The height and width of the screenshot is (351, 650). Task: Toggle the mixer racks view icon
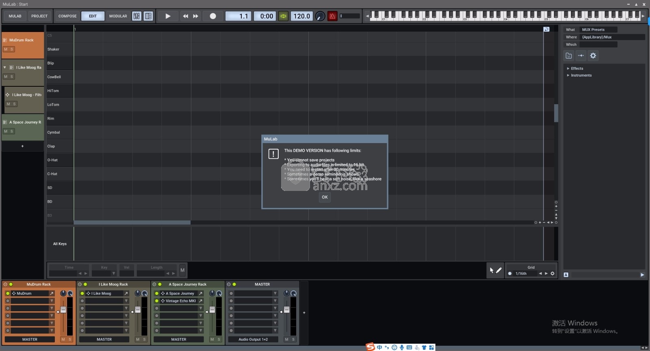click(x=136, y=16)
